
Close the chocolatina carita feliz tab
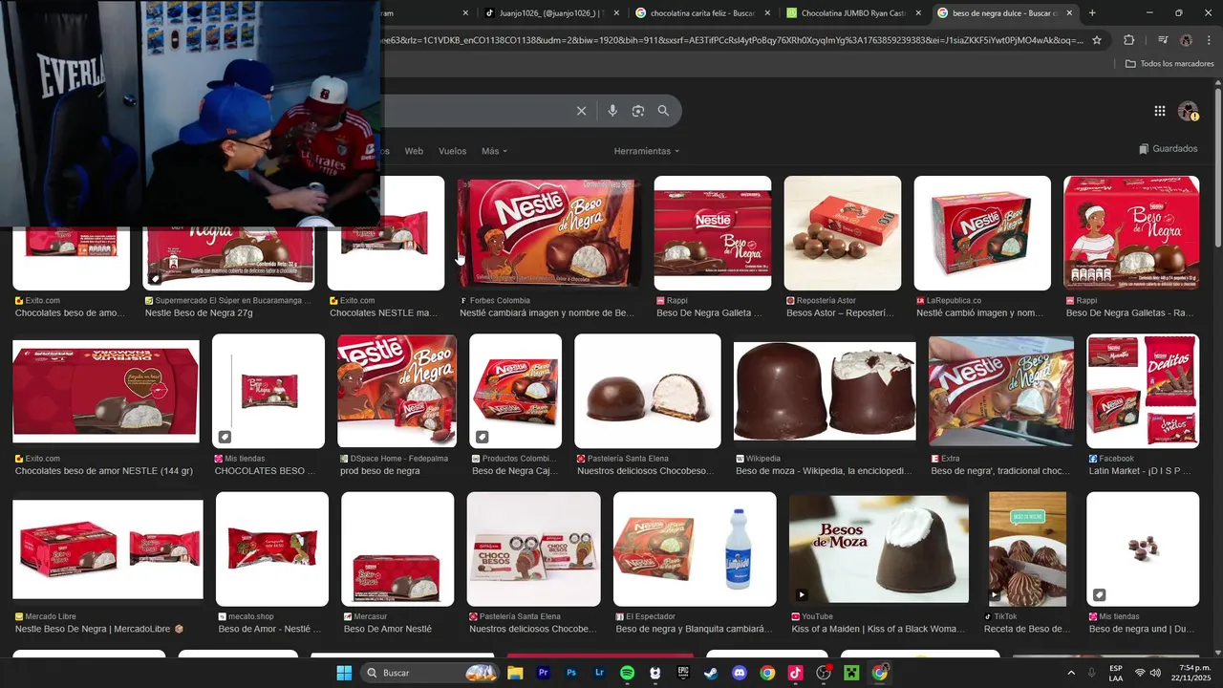coord(767,13)
